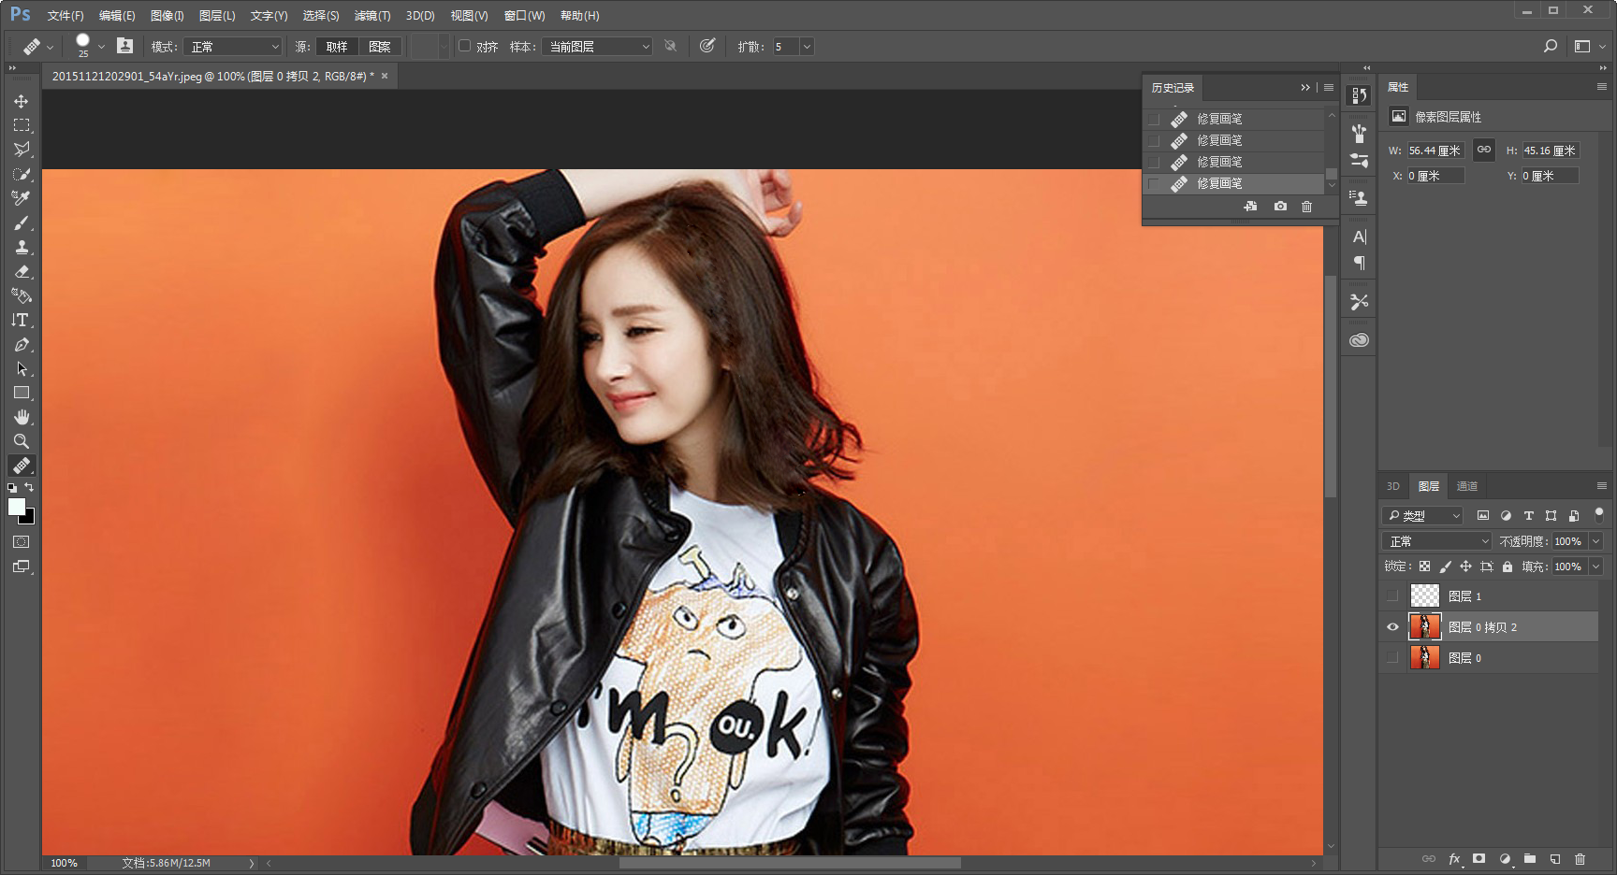Delete the selected layer

coord(1580,858)
